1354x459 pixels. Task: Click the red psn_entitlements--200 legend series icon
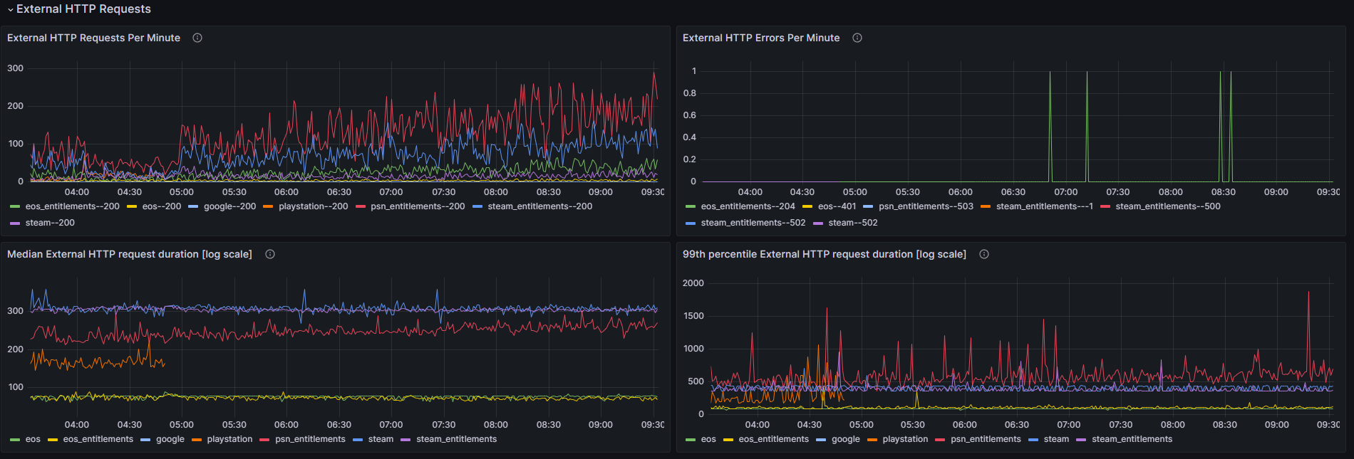(x=361, y=206)
